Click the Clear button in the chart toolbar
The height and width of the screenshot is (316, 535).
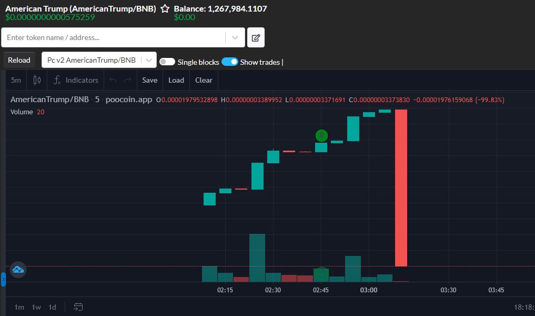(x=204, y=80)
